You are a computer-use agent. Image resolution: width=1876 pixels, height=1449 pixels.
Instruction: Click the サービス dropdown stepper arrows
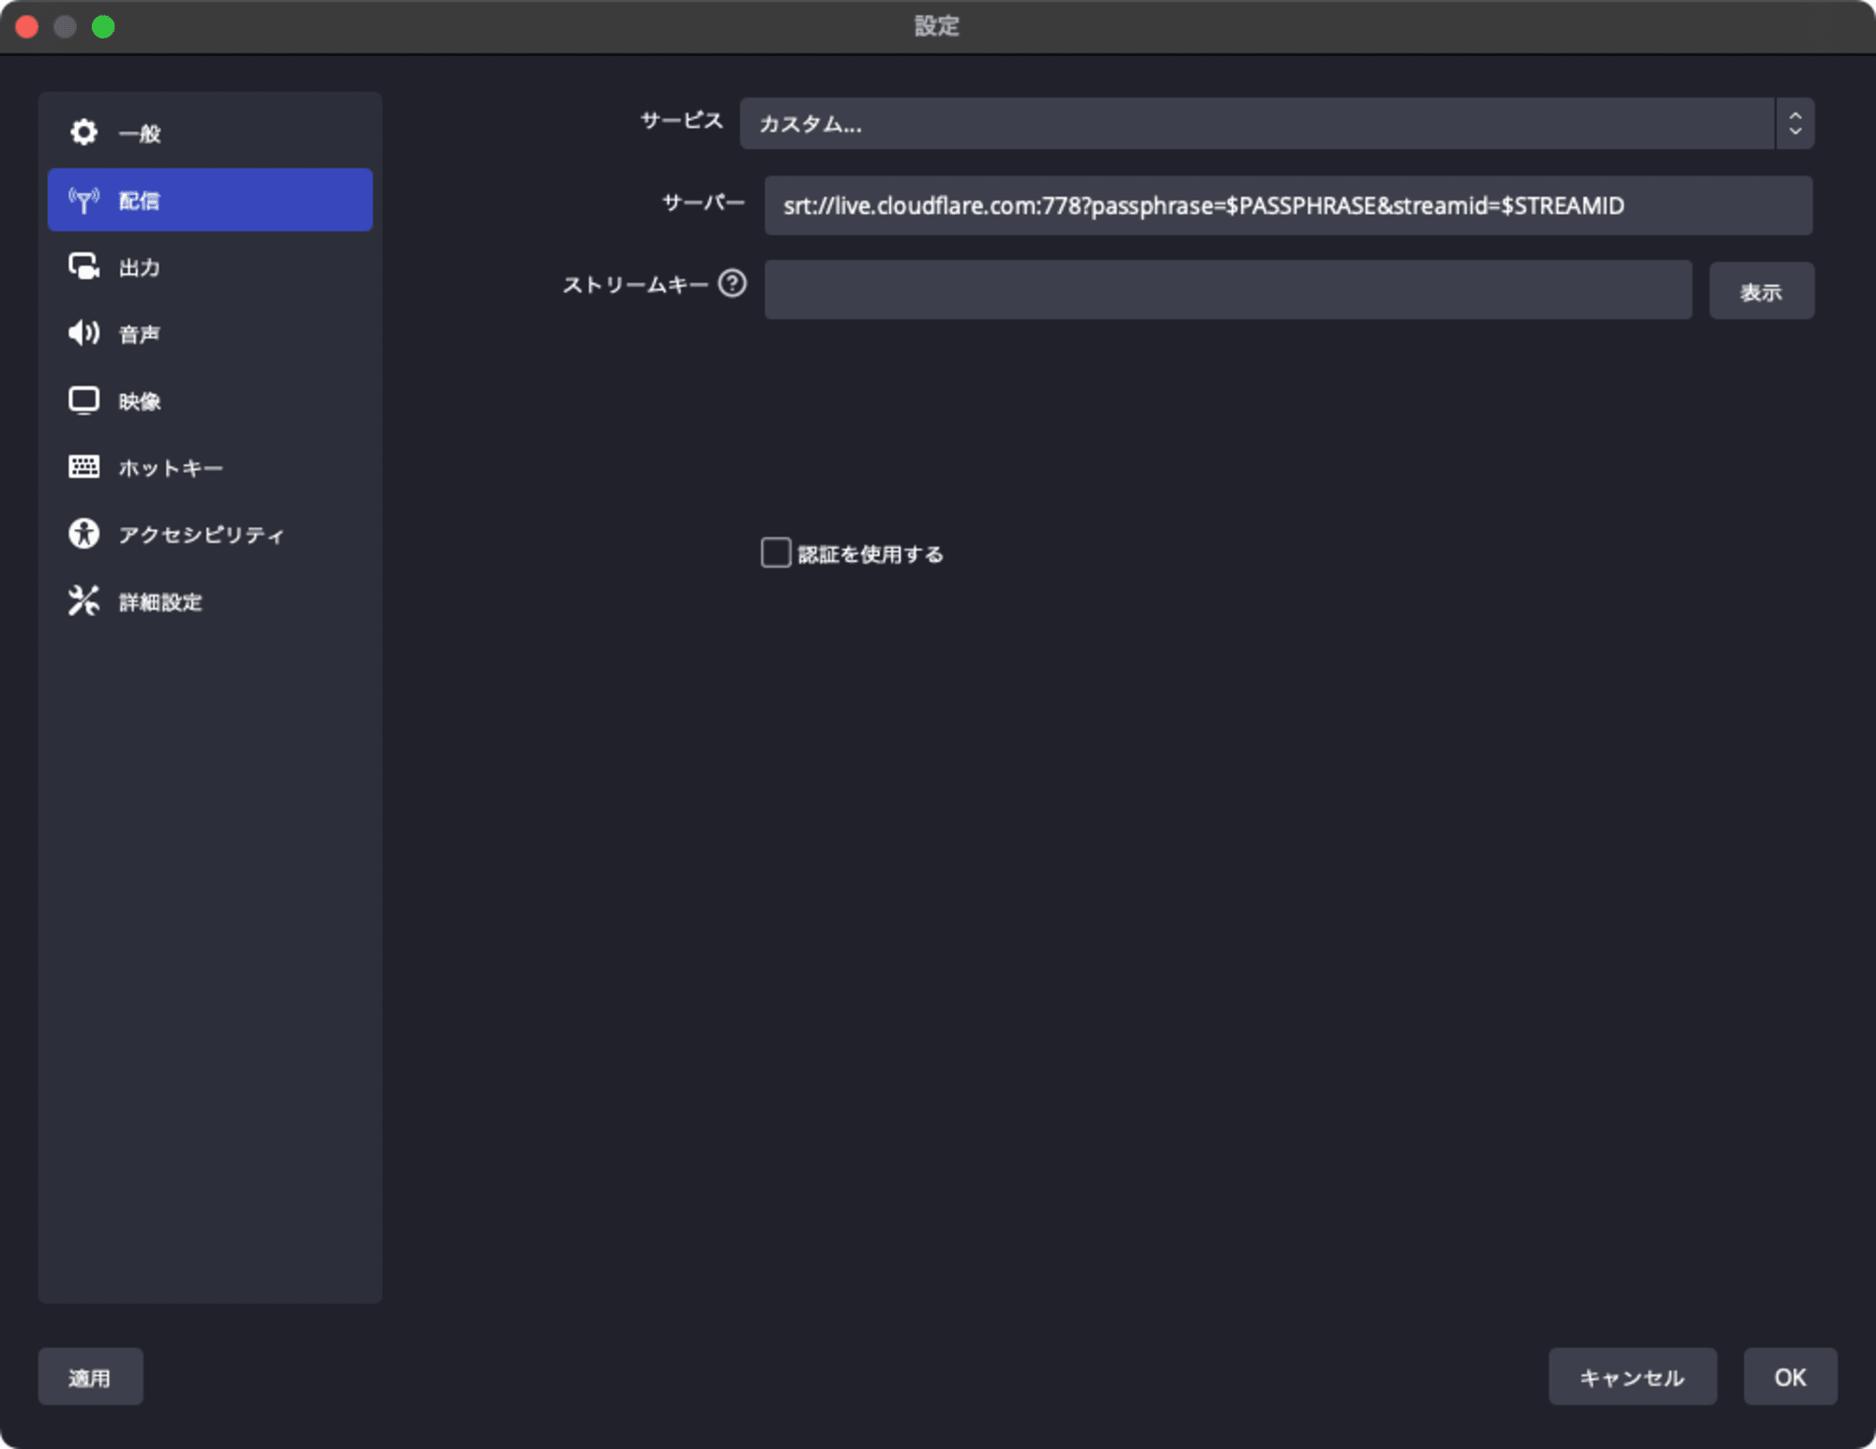pyautogui.click(x=1794, y=124)
